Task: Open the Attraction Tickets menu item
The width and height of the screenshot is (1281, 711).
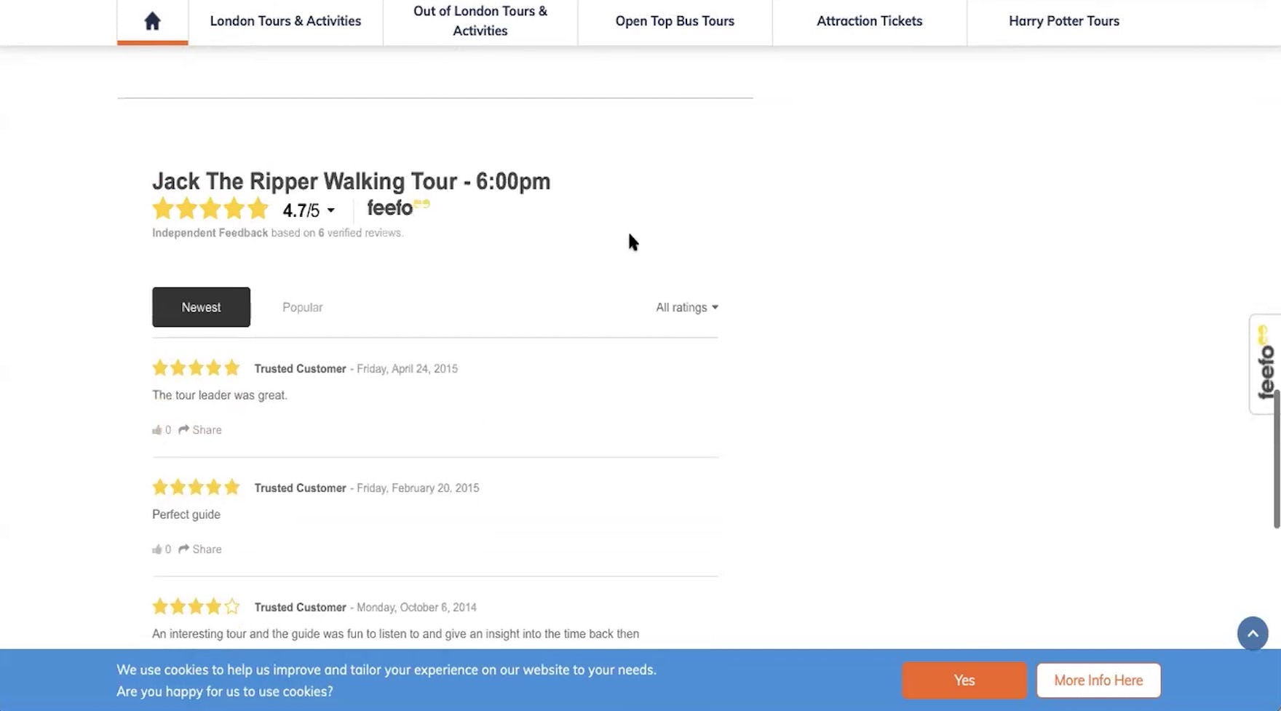Action: coord(869,21)
